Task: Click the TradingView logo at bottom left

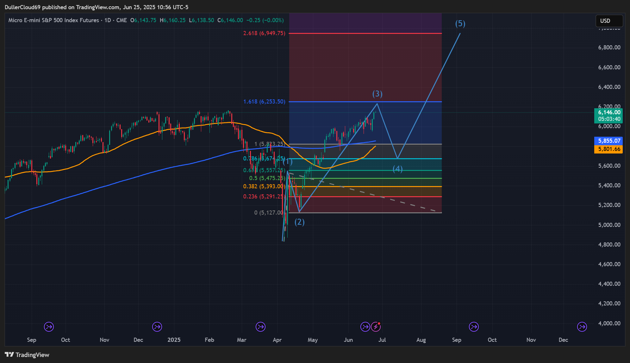Action: (x=27, y=355)
